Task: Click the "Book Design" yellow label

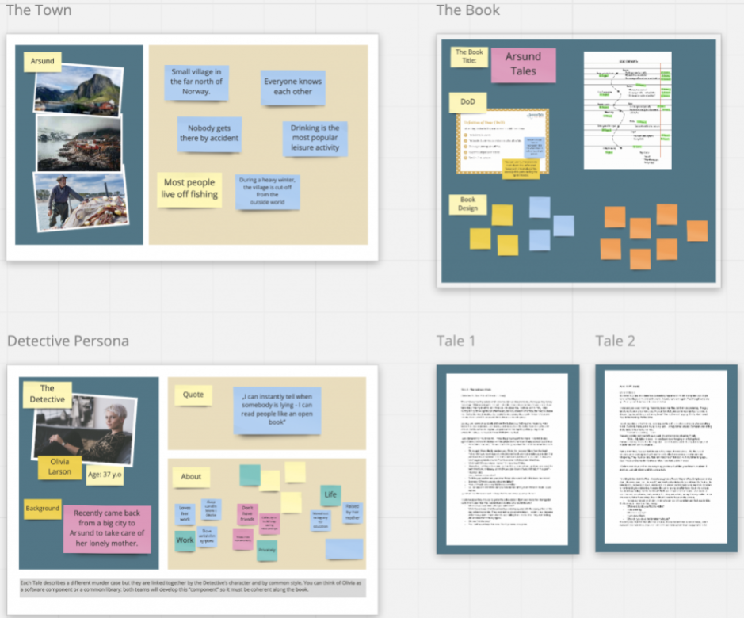Action: point(467,204)
